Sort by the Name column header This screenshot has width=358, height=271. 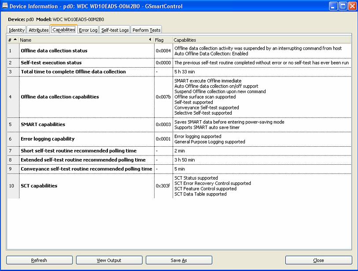click(86, 40)
